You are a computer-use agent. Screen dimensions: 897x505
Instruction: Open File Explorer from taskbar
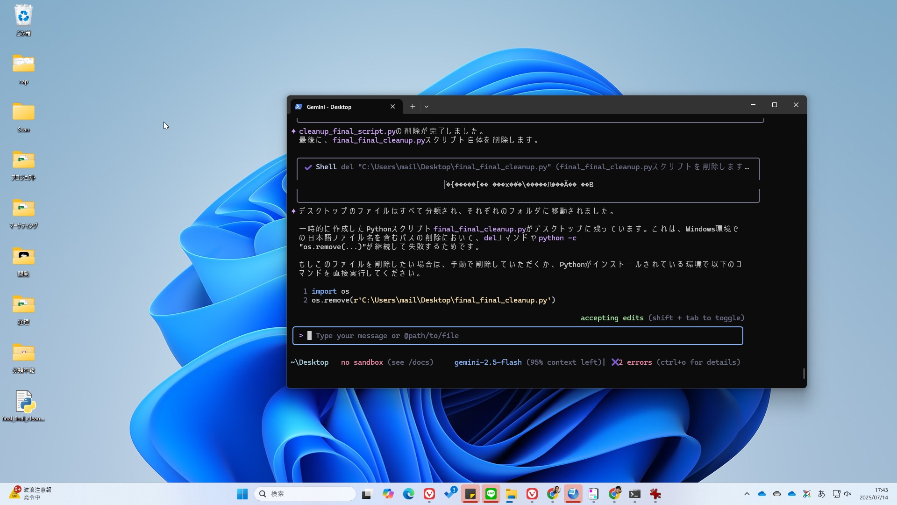point(511,494)
